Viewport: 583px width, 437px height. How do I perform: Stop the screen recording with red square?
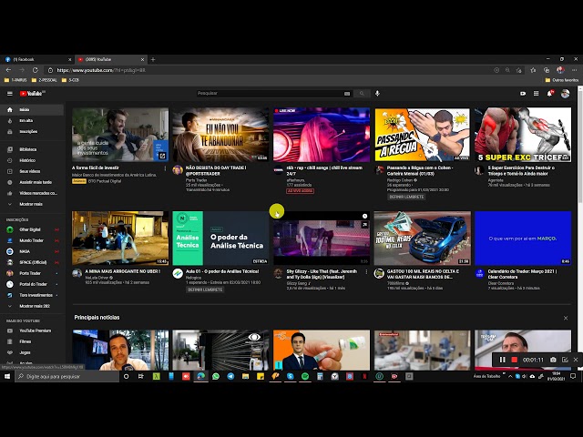point(514,360)
